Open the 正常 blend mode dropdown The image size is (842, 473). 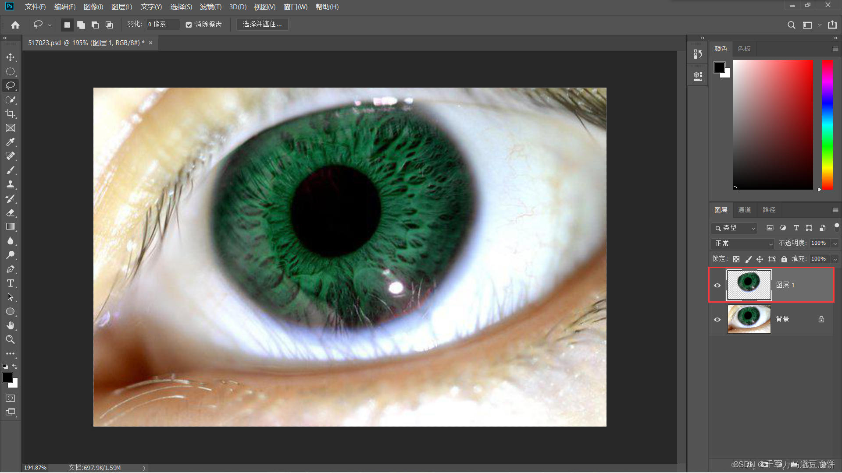743,244
